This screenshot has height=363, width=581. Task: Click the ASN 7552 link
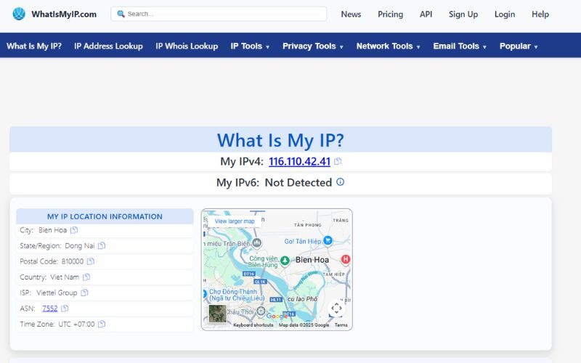[49, 308]
